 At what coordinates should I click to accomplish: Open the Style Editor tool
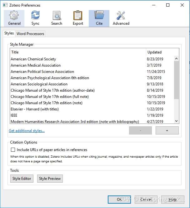(22, 179)
